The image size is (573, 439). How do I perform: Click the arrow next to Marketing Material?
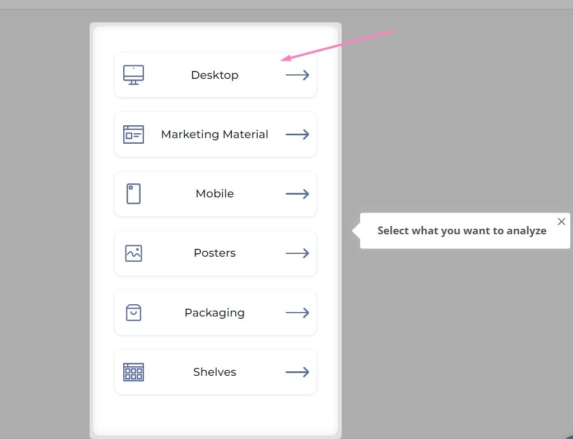(297, 134)
